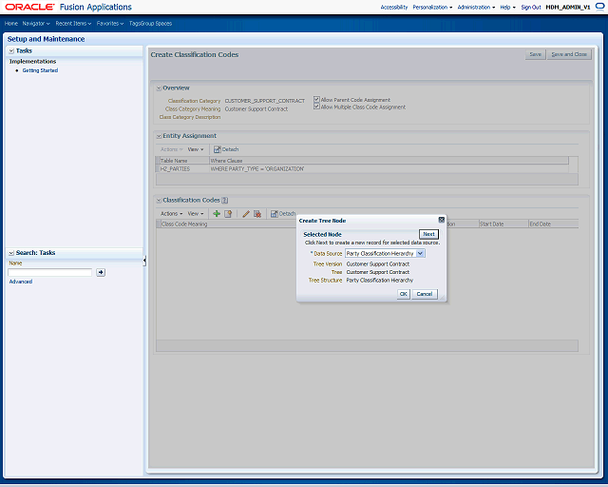Click the Search Tasks go arrow button

(x=101, y=272)
